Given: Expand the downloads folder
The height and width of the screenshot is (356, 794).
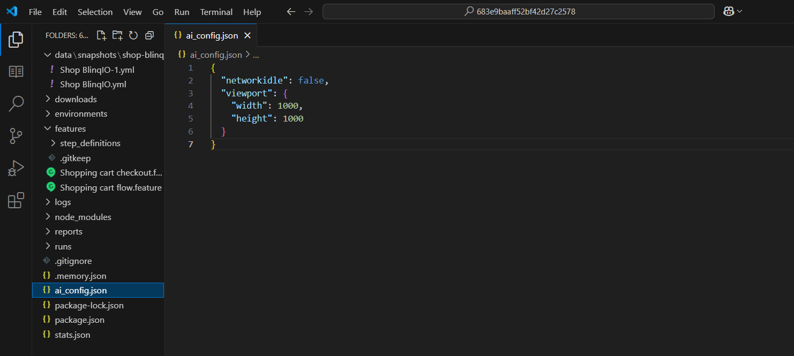Looking at the screenshot, I should pos(76,99).
